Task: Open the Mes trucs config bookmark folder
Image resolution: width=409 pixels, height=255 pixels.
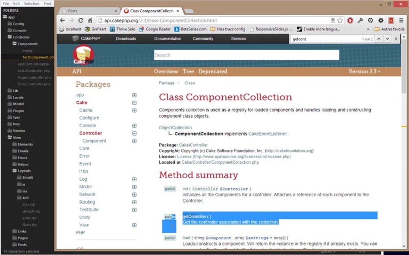Action: point(228,29)
